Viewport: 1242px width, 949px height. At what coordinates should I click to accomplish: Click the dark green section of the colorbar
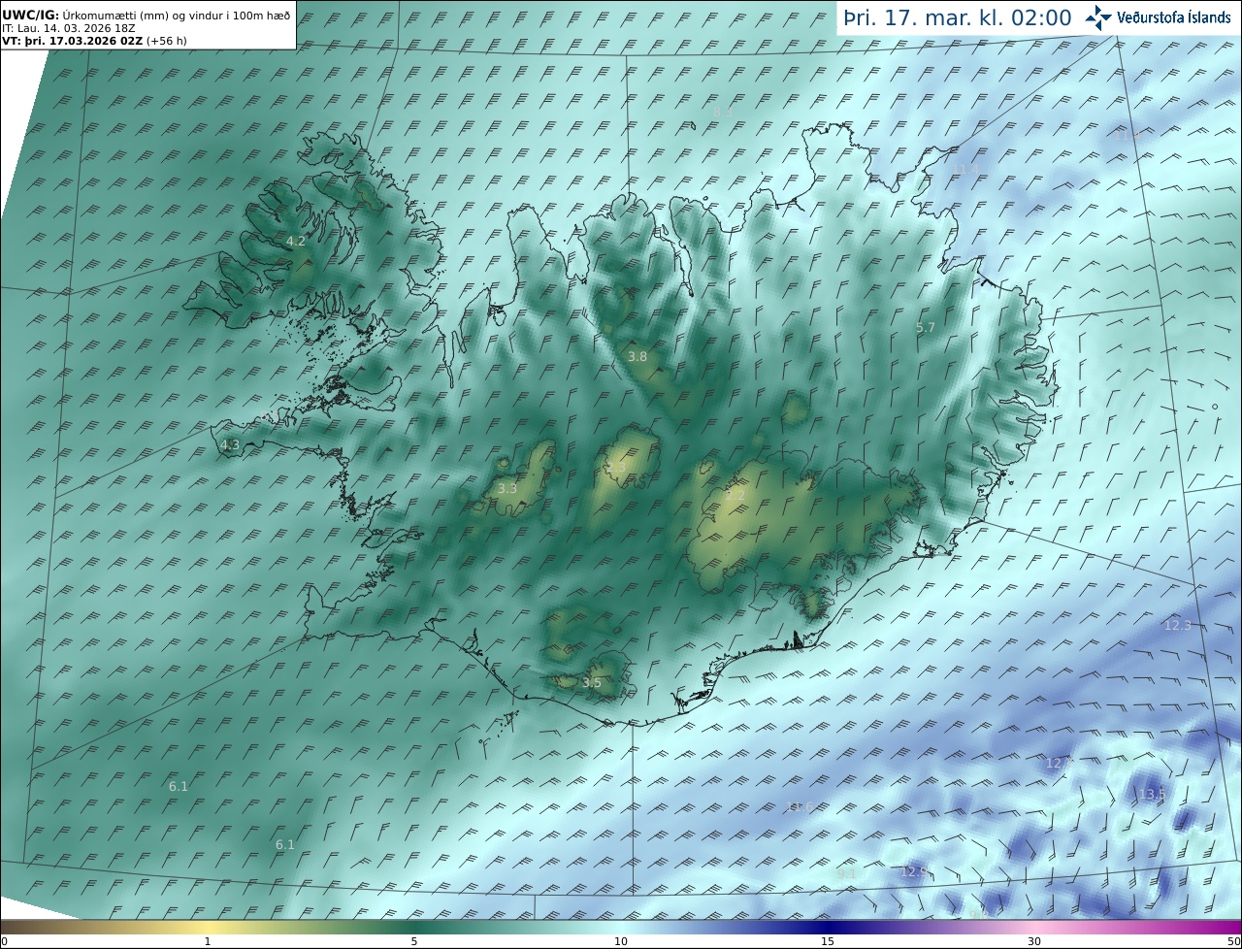[x=414, y=927]
